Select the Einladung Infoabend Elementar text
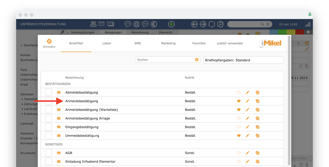This screenshot has height=167, width=329. (90, 162)
